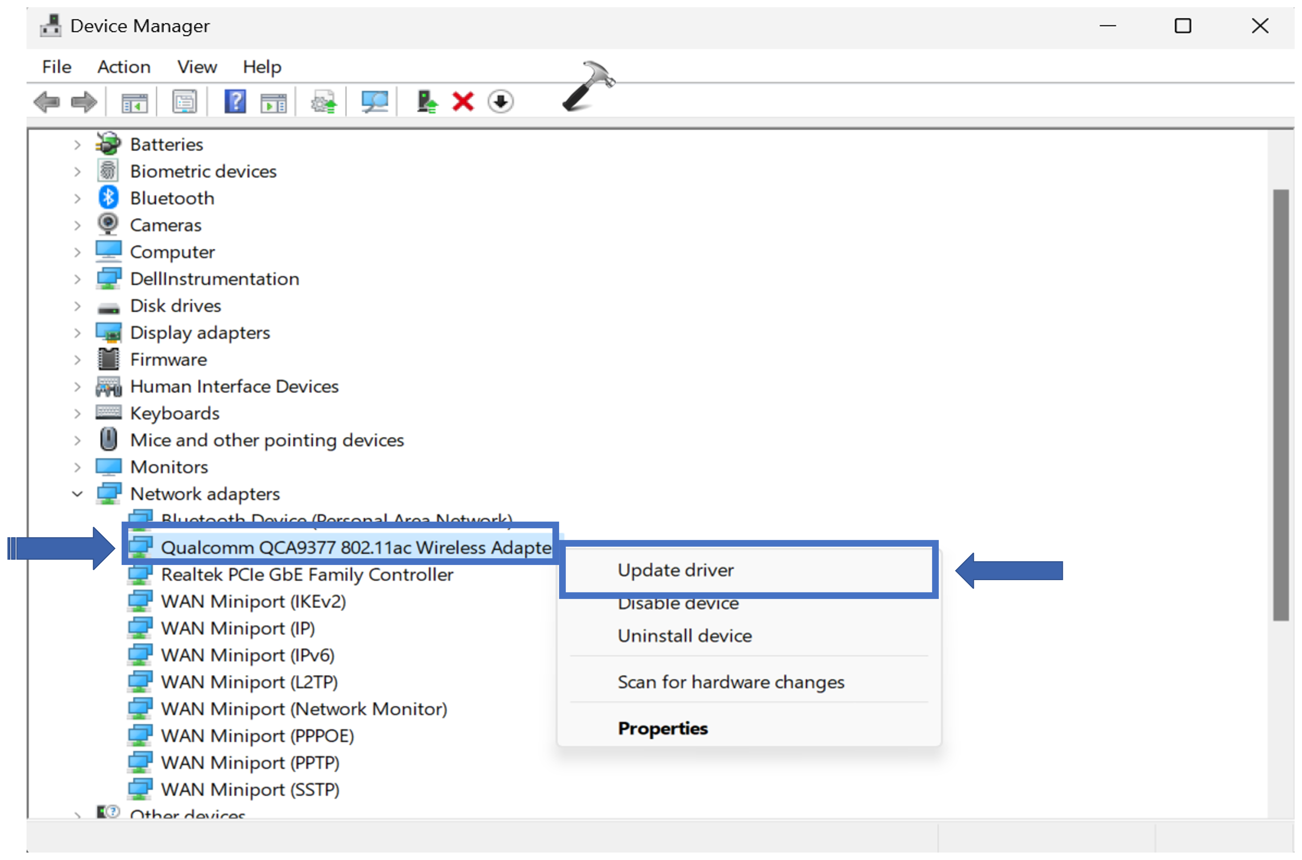This screenshot has height=860, width=1302.
Task: Click Scan for hardware changes monitor icon
Action: coord(374,102)
